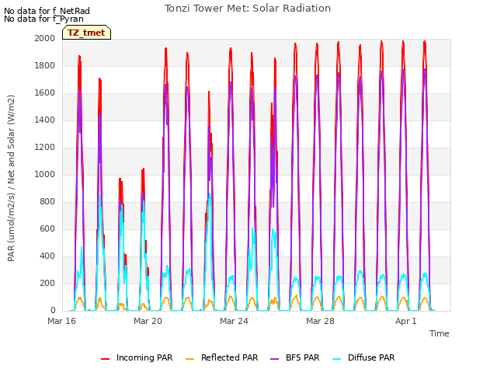The height and width of the screenshot is (373, 497).
Task: Click the Apr 1 x-axis tick label
Action: [x=405, y=321]
